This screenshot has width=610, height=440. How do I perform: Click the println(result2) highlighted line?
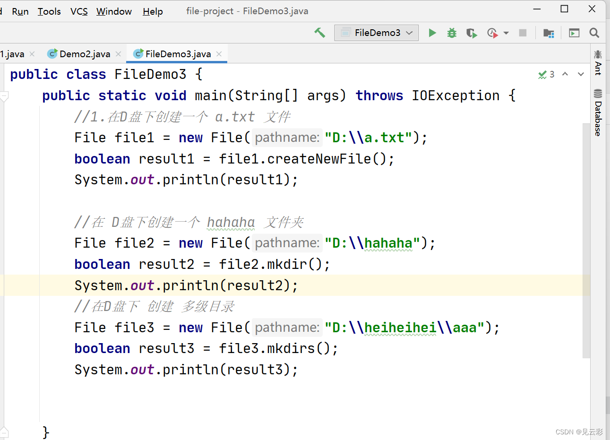coord(186,285)
